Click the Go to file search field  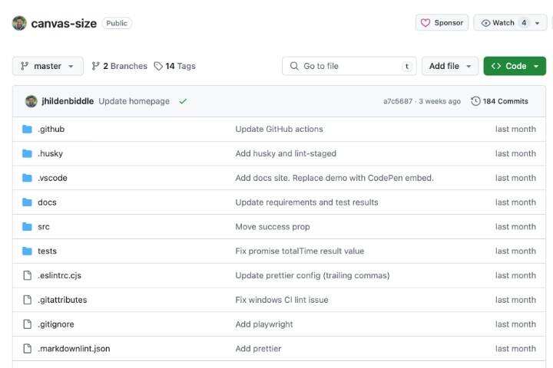tap(346, 66)
